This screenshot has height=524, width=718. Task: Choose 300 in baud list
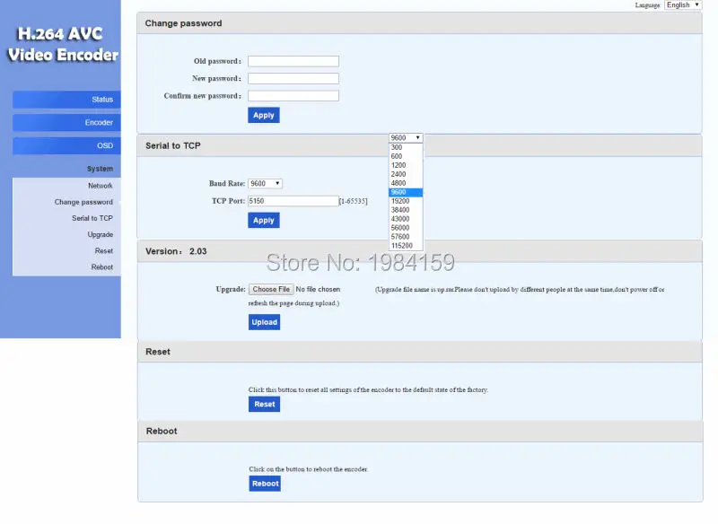(x=406, y=147)
